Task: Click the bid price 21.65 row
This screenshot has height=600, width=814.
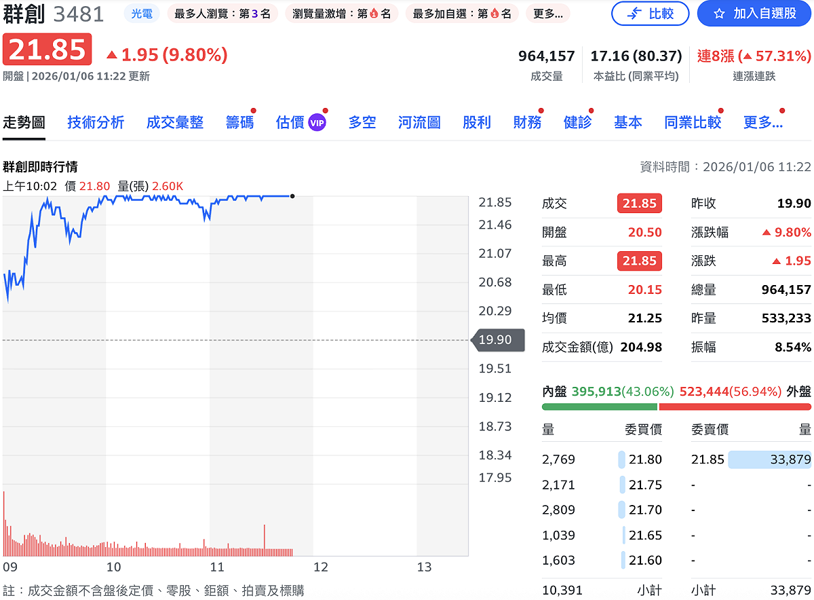Action: pyautogui.click(x=602, y=535)
